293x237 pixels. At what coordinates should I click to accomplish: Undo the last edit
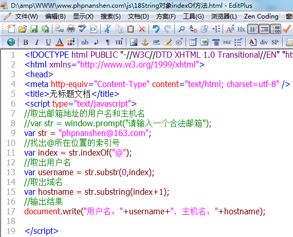pyautogui.click(x=156, y=29)
